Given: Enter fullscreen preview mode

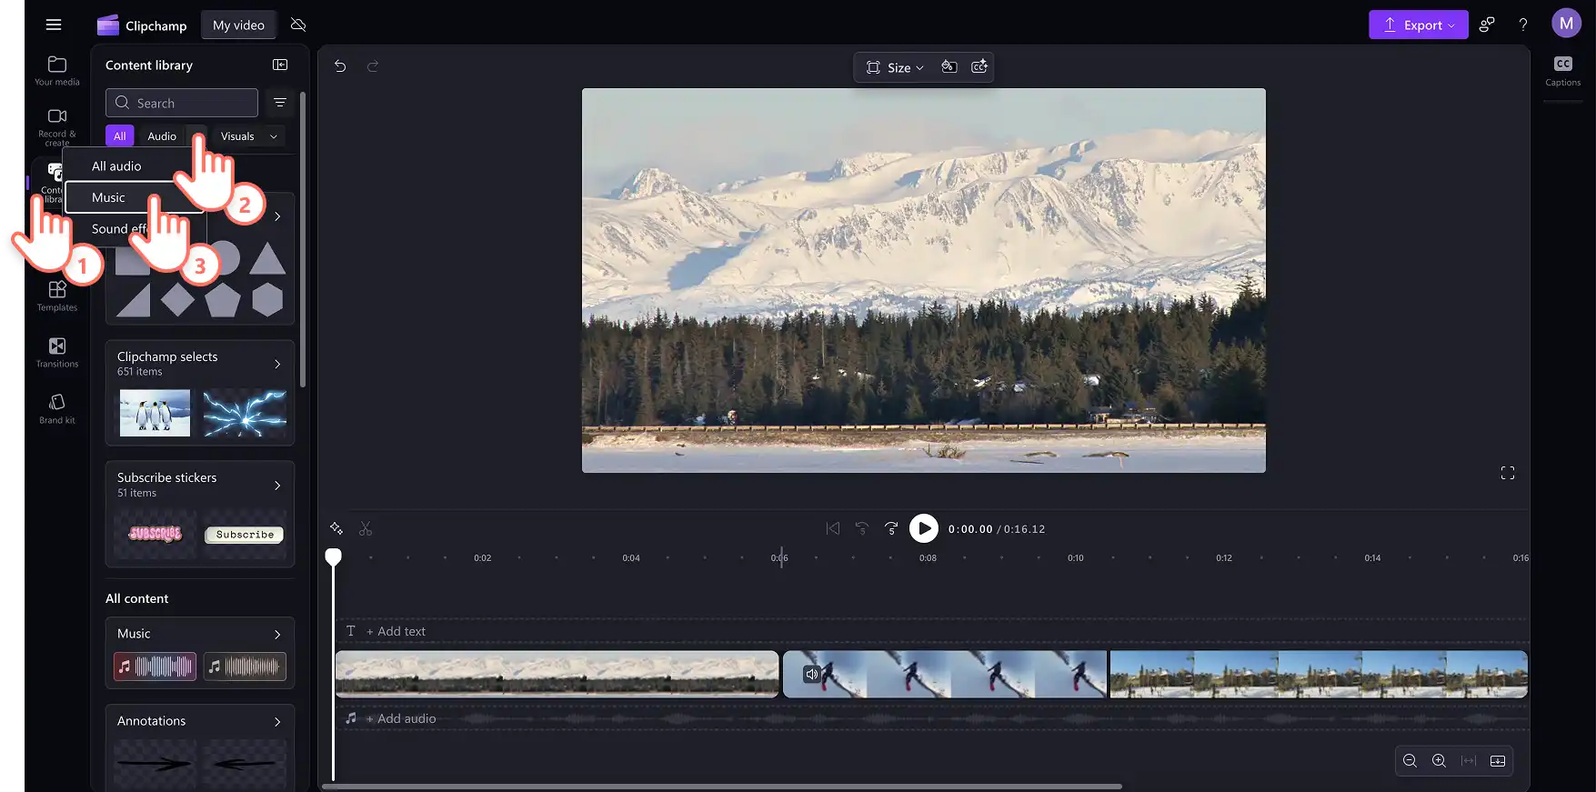Looking at the screenshot, I should tap(1508, 473).
